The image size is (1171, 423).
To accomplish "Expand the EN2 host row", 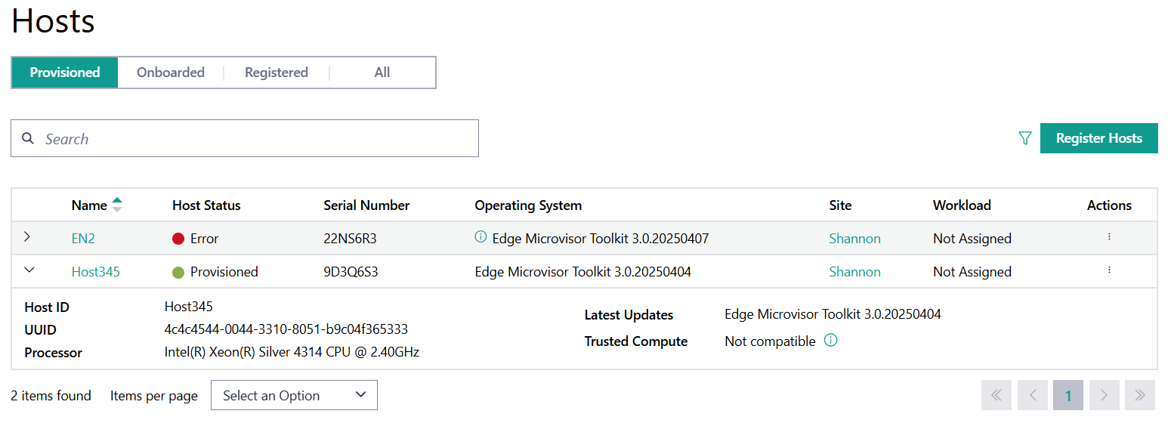I will (x=27, y=237).
